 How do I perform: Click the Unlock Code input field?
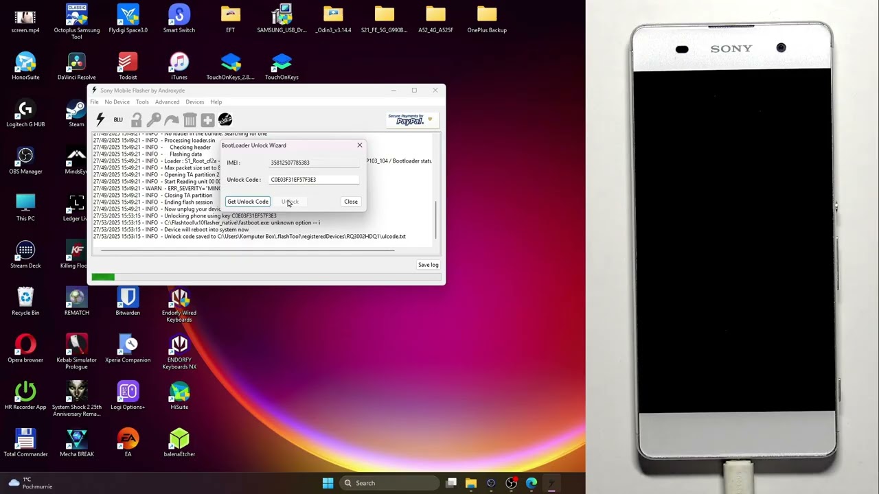[314, 180]
